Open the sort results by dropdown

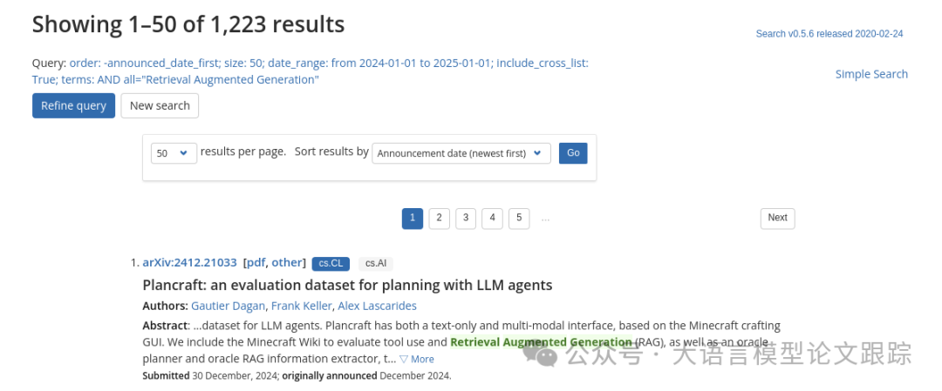click(x=461, y=153)
